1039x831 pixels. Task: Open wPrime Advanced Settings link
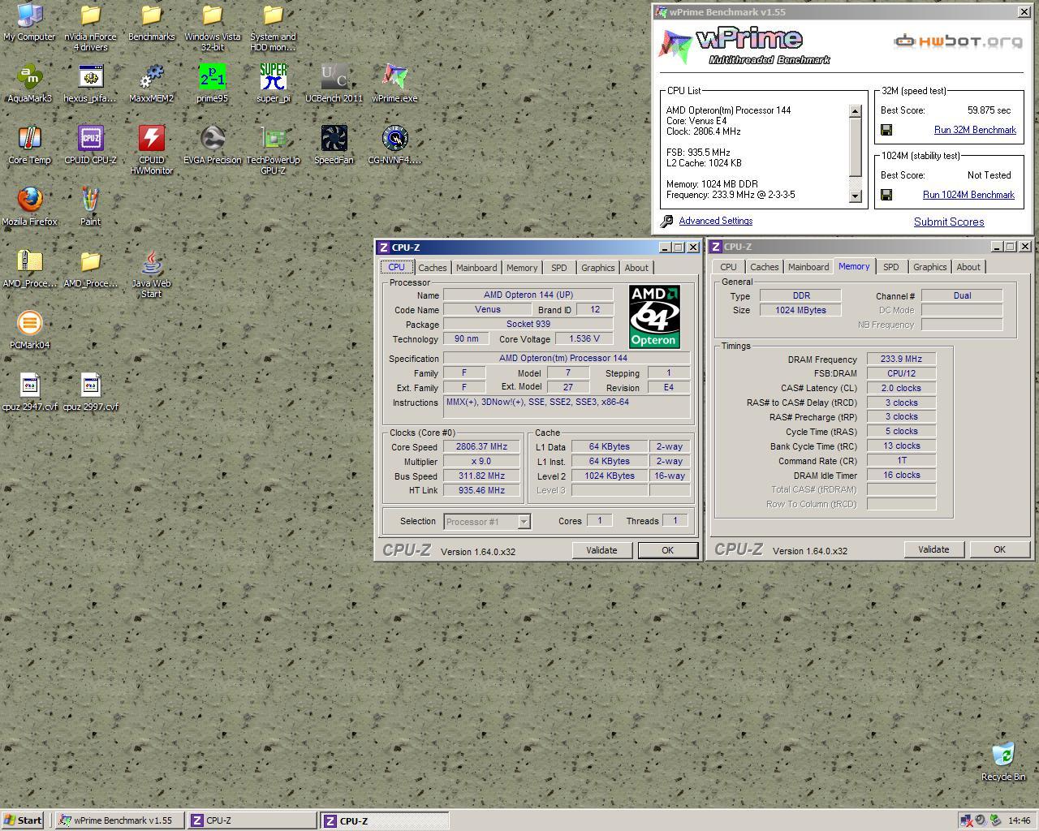(x=715, y=221)
